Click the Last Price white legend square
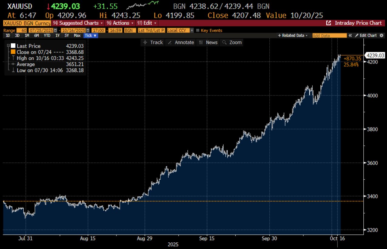This screenshot has height=249, width=387. [13, 46]
